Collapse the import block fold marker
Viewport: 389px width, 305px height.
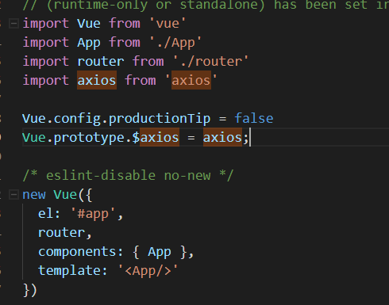tap(13, 24)
